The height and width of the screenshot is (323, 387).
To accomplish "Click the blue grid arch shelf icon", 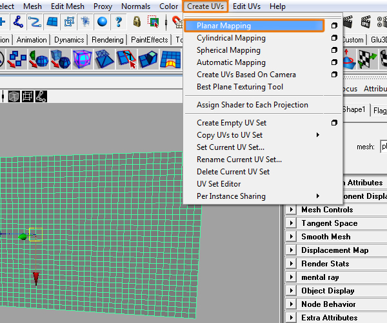I will pos(170,59).
